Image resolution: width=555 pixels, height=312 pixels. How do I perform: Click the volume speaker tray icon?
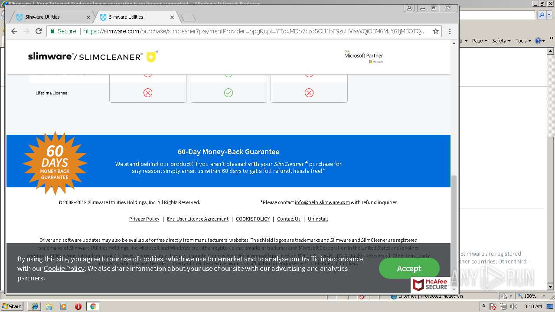pos(514,306)
